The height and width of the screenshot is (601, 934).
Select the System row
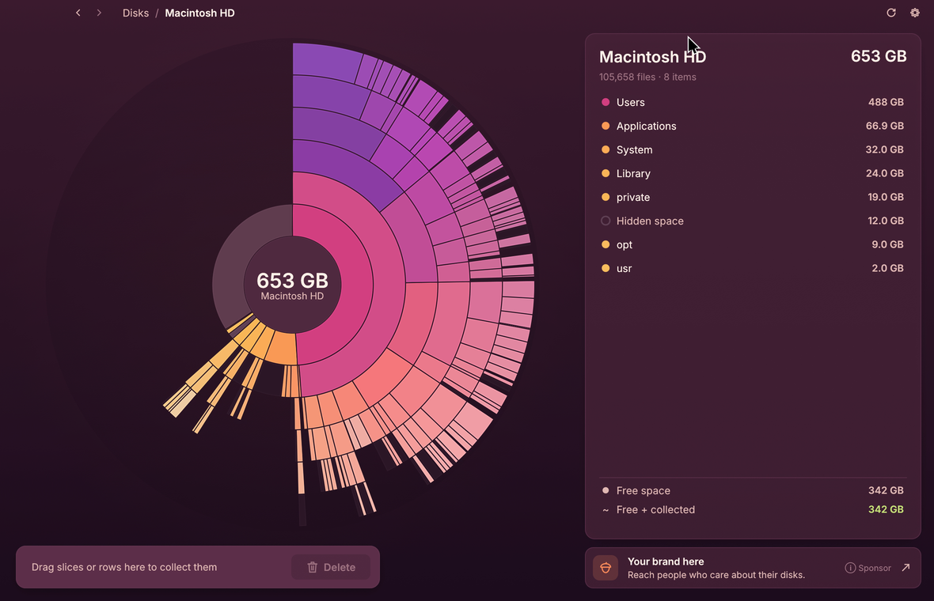(753, 150)
